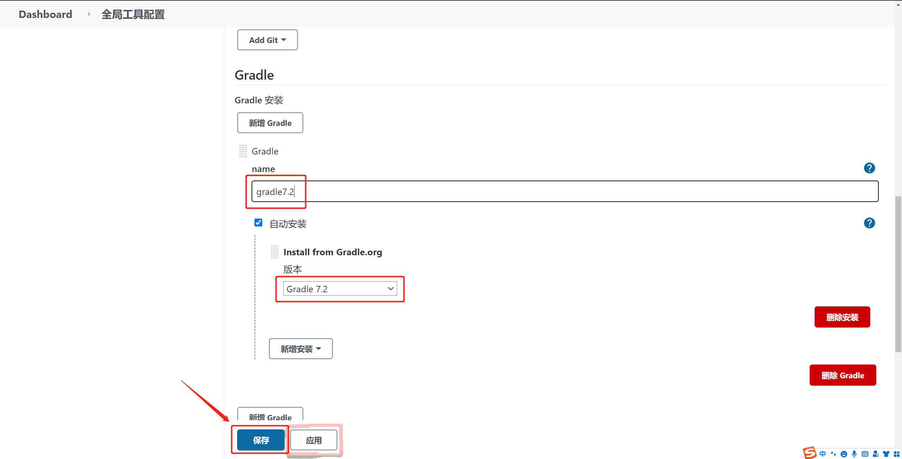
Task: Click the Sogou voice input microphone
Action: point(854,454)
